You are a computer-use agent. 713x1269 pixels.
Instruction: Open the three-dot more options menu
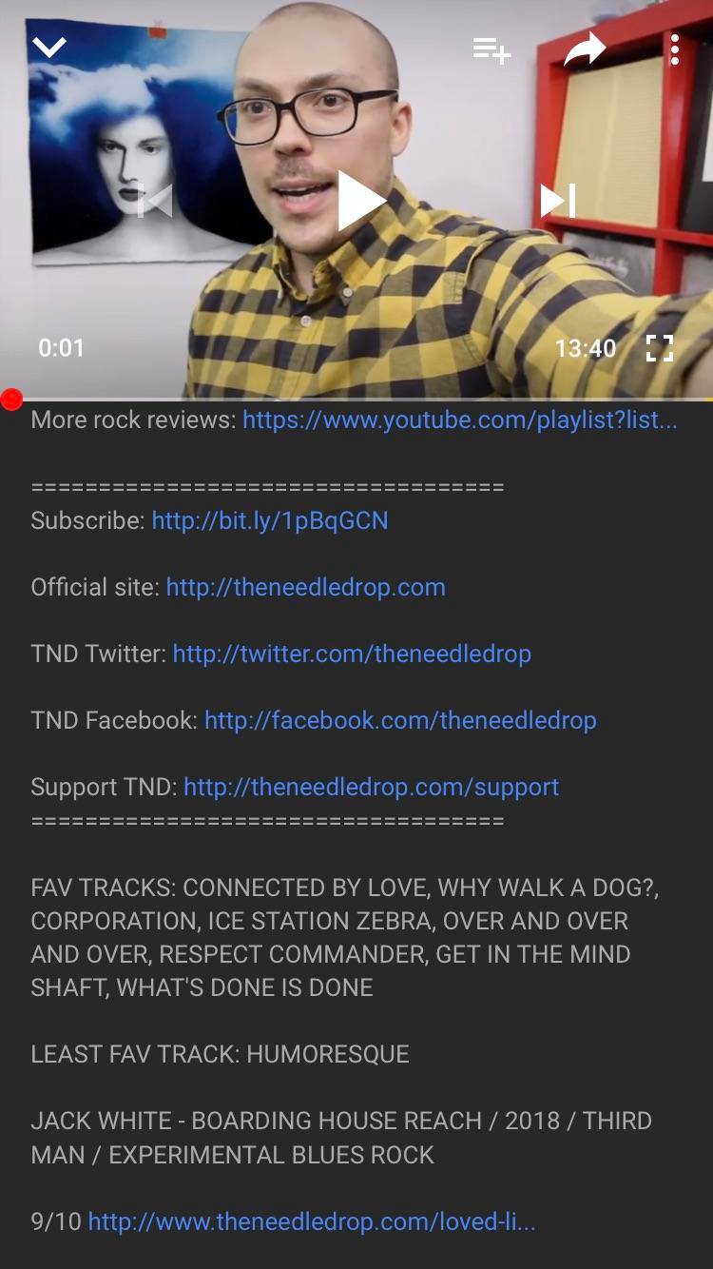674,49
